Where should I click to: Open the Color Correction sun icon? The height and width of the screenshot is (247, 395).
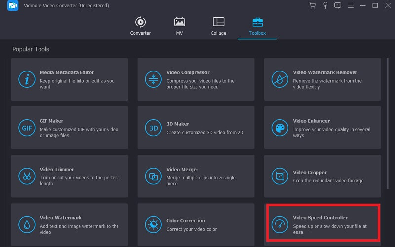(153, 224)
